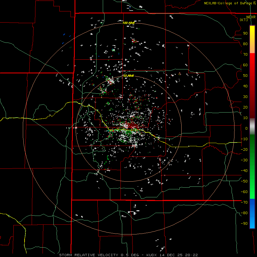The height and width of the screenshot is (257, 257).
Task: Click the 100 NMI range ring label
Action: (128, 23)
